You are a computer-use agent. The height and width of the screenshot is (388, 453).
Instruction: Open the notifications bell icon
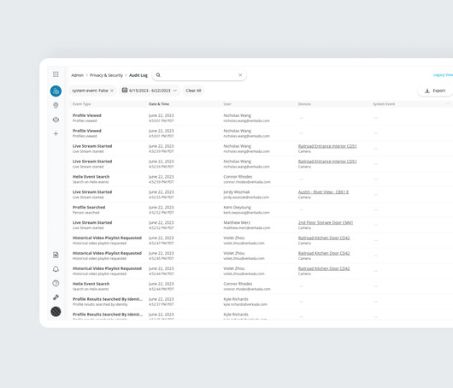click(56, 269)
